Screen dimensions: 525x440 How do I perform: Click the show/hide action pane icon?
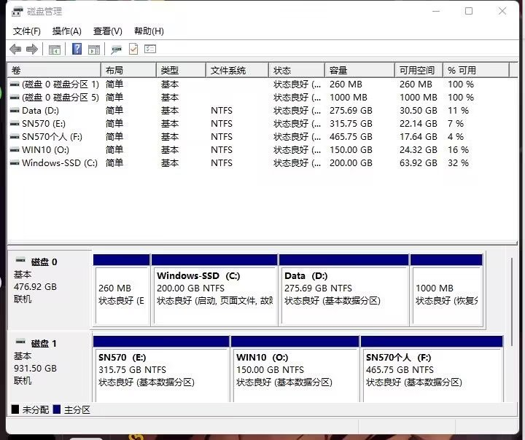pyautogui.click(x=93, y=50)
